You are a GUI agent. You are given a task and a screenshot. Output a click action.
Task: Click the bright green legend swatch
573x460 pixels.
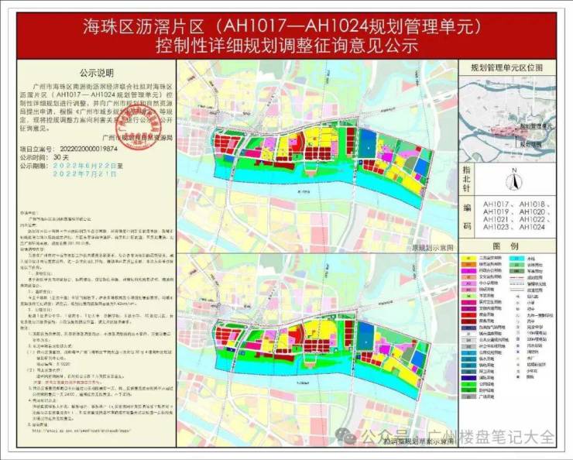point(468,384)
